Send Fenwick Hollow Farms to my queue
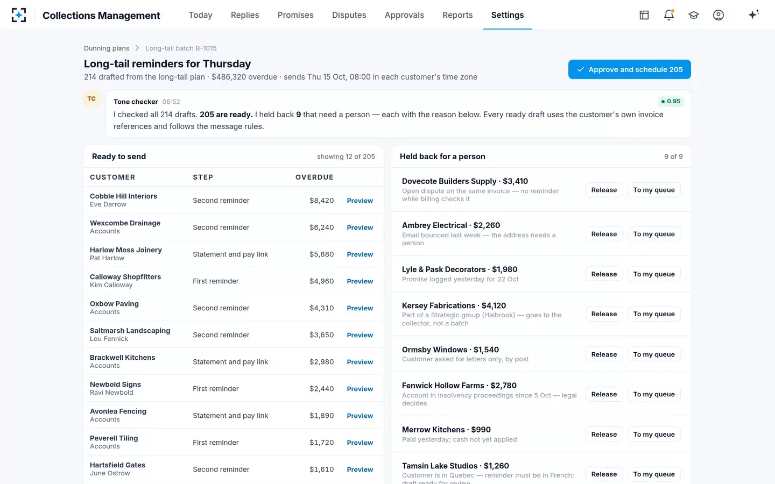775x484 pixels. click(x=654, y=394)
